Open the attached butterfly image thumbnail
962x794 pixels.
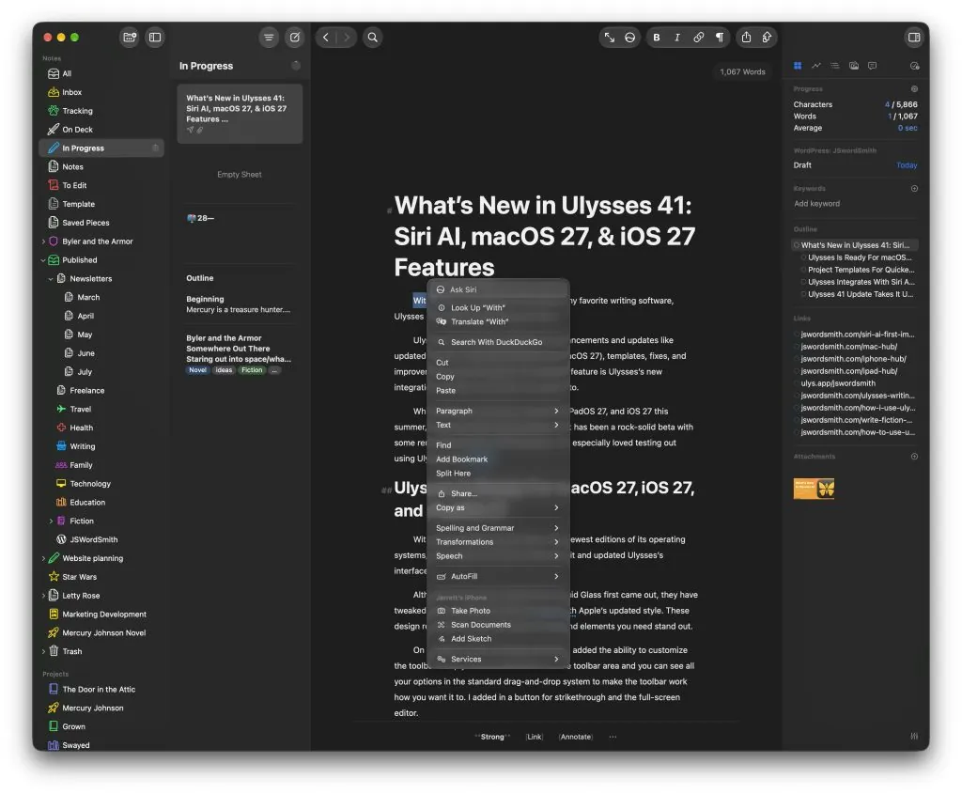814,489
